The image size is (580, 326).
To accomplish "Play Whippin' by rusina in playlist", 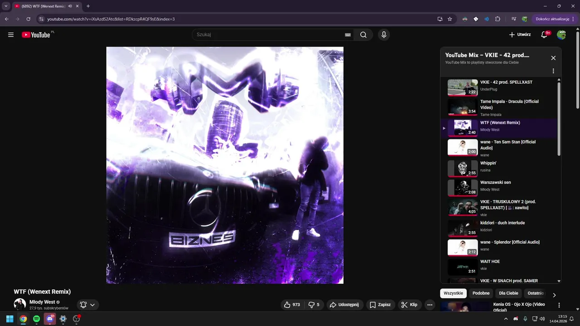I will coord(499,168).
